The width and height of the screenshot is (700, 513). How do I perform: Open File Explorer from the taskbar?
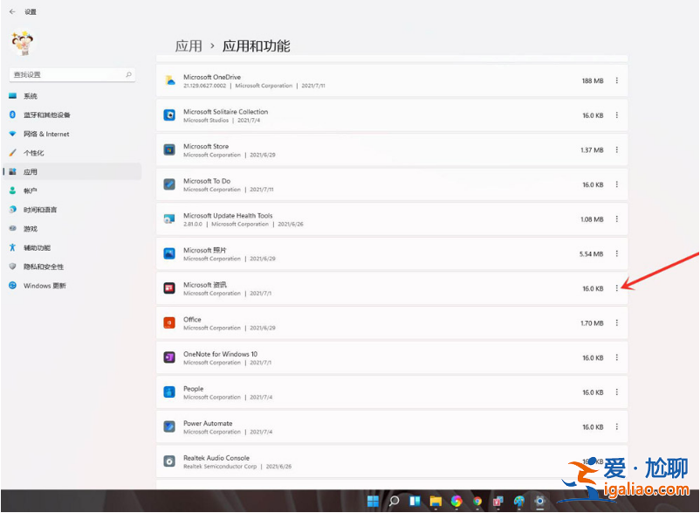click(436, 502)
